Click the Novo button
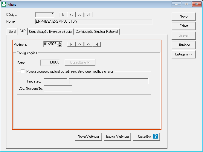203x152 pixels. click(184, 16)
